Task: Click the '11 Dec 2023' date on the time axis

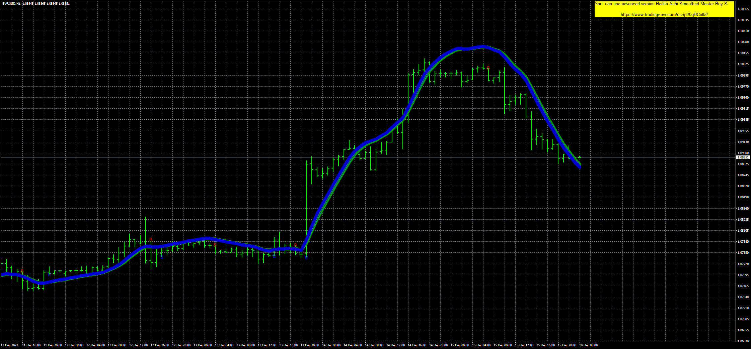Action: [x=9, y=345]
